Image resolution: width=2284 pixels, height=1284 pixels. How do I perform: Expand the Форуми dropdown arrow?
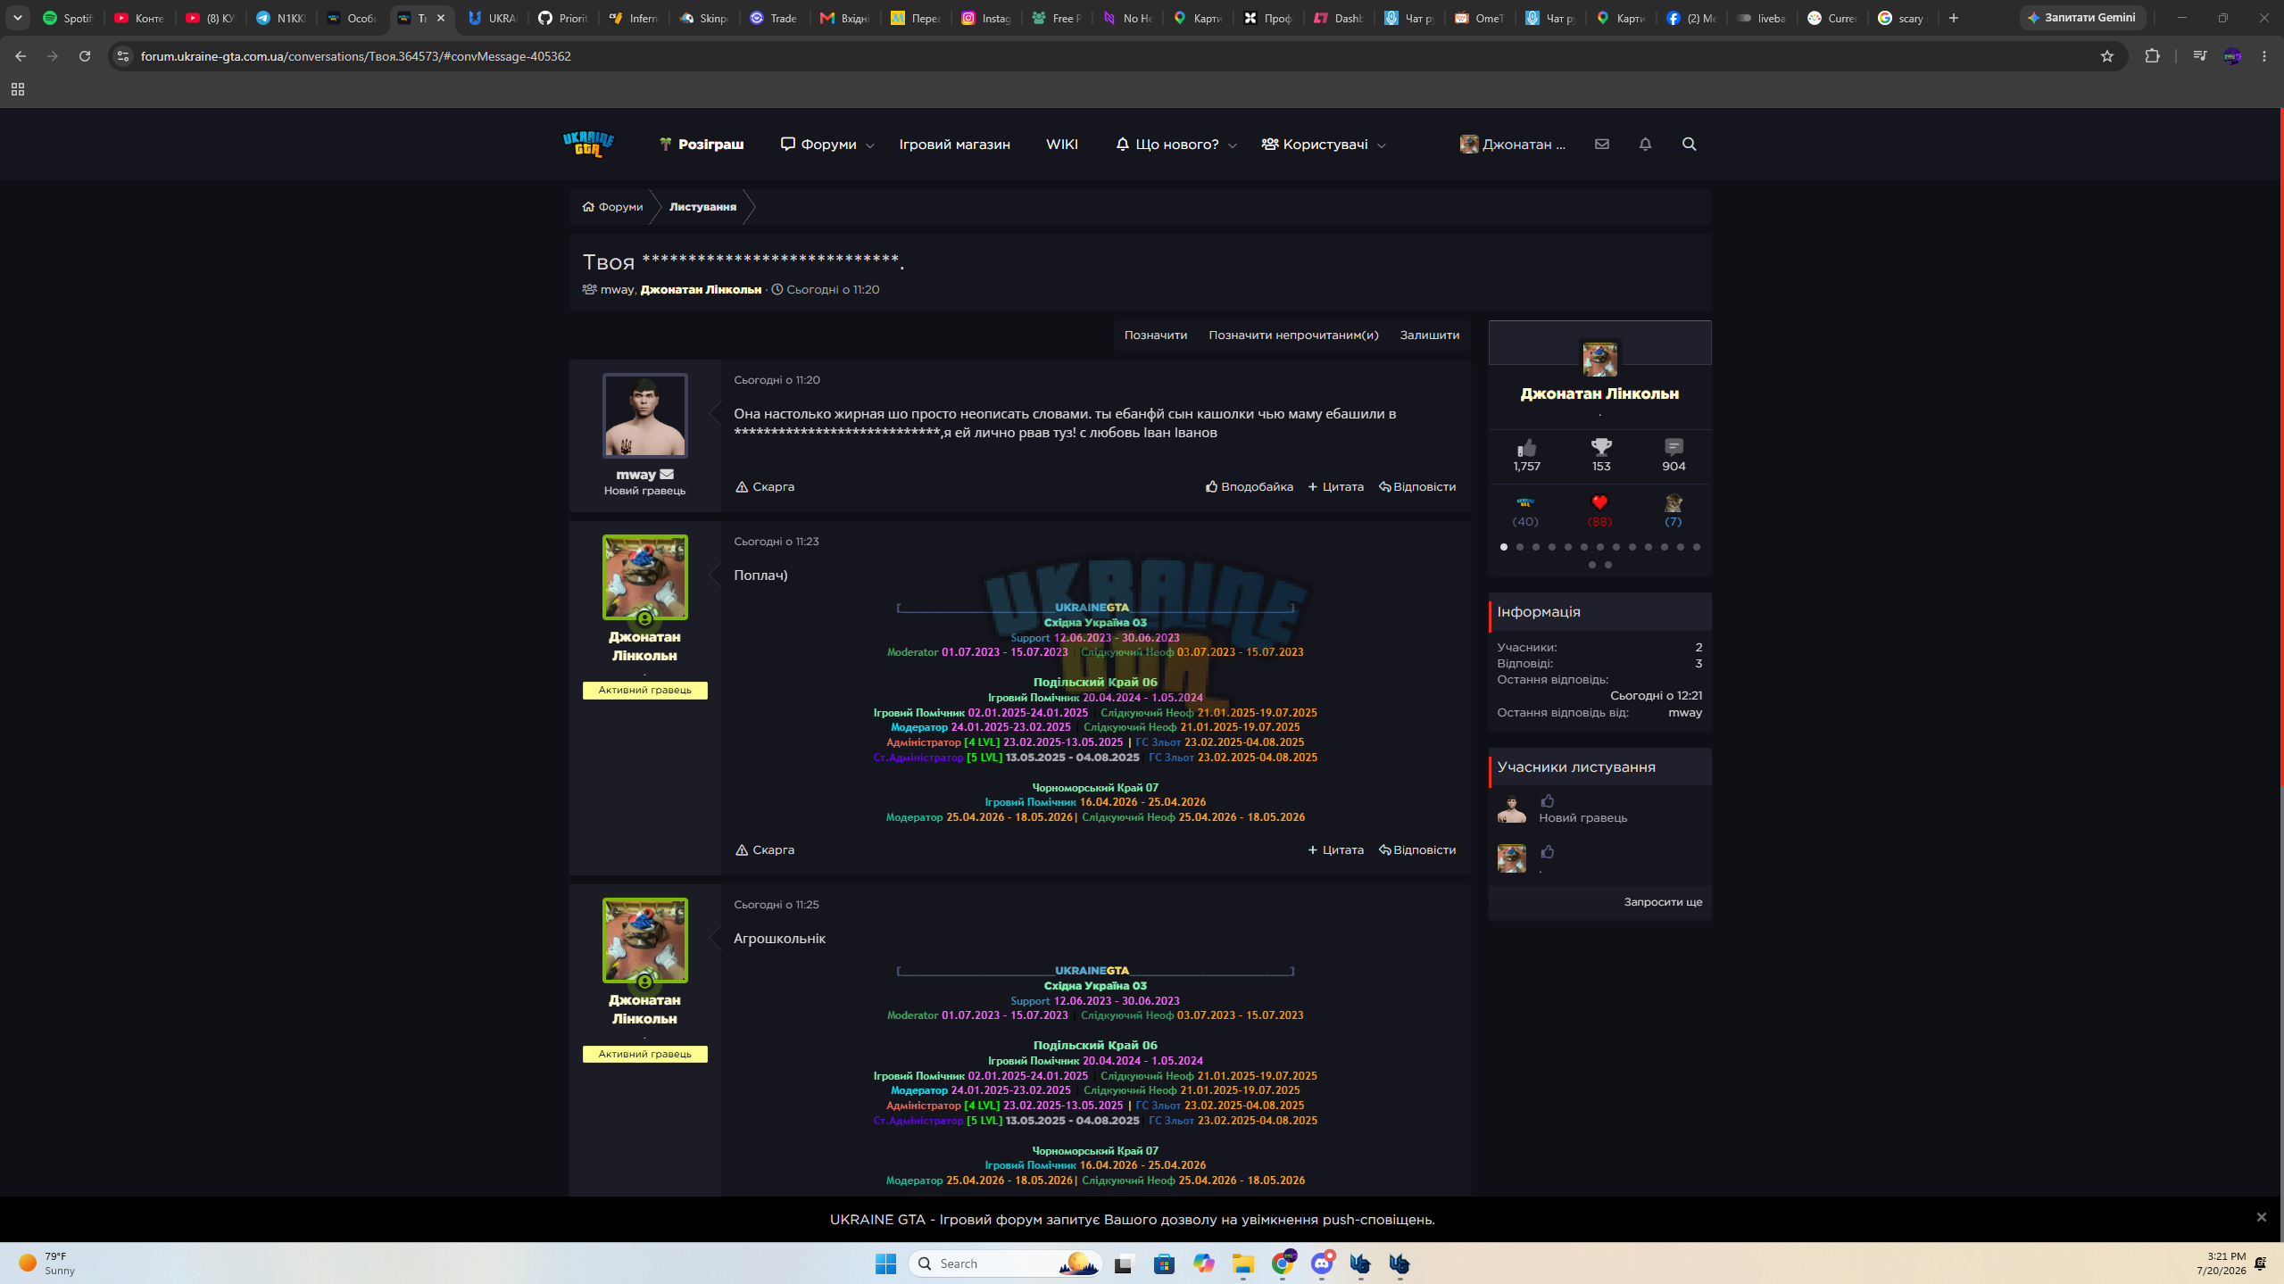[x=870, y=145]
